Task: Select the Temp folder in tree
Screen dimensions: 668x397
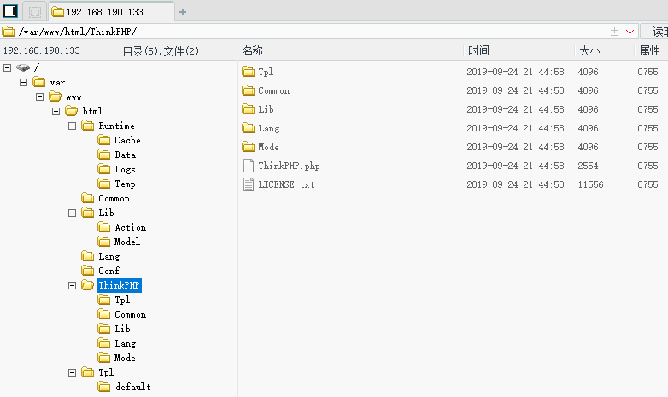Action: 125,184
